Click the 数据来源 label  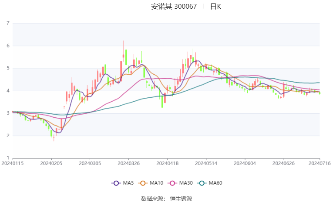click(152, 199)
